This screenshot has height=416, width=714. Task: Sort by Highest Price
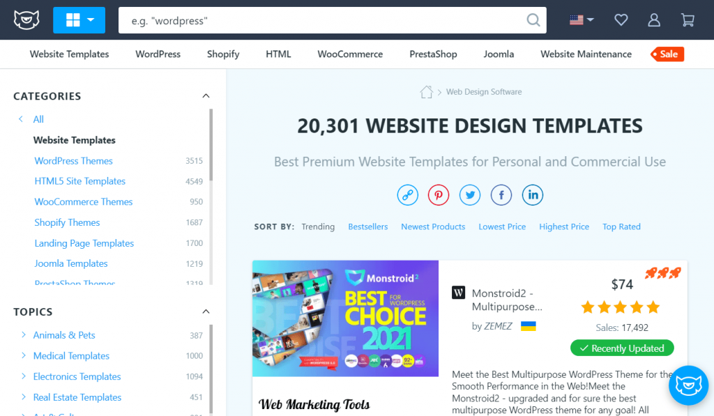[x=563, y=226]
